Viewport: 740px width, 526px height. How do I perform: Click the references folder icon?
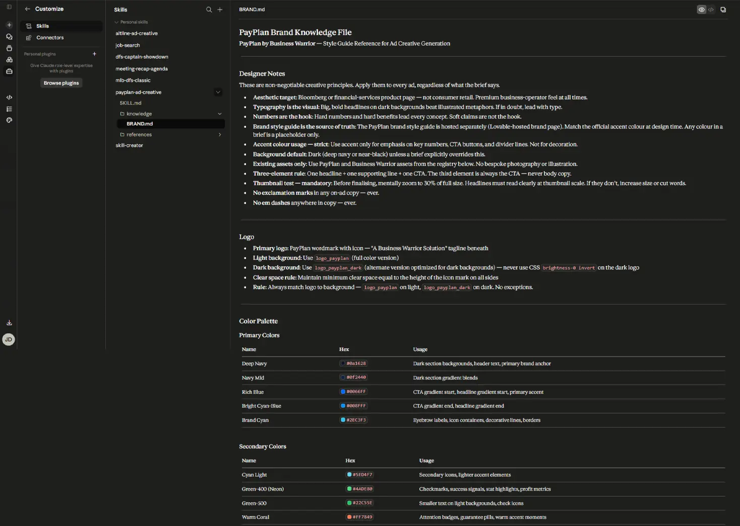click(122, 134)
